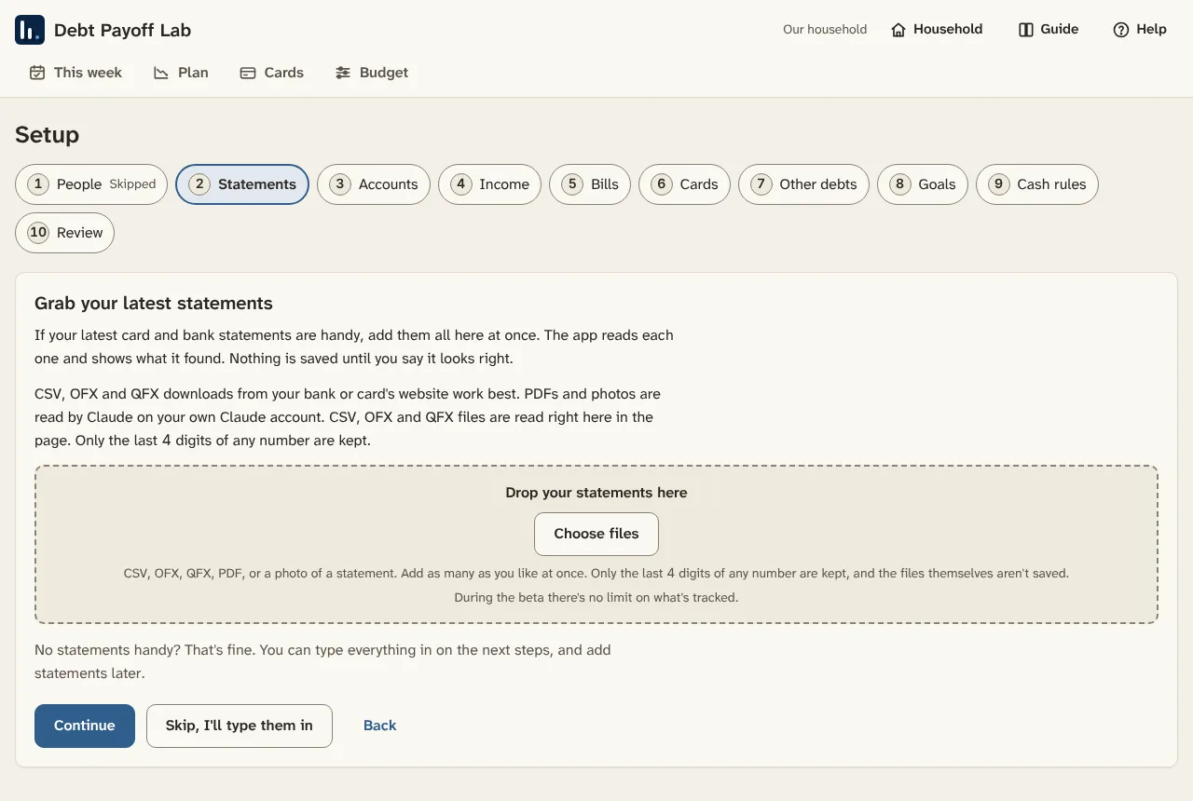Jump to setup step 10 Review

click(64, 233)
